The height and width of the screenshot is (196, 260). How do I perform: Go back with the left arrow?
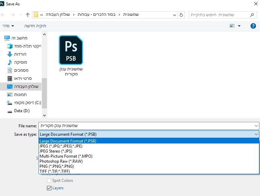3,15
